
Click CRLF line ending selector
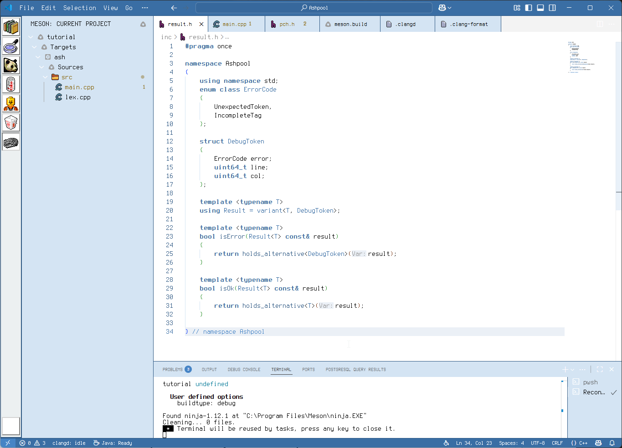point(557,443)
